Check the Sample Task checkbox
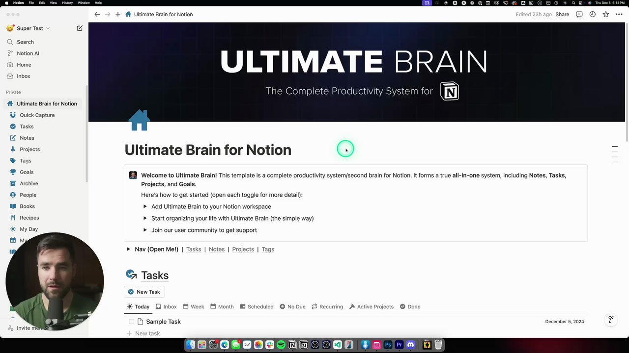Image resolution: width=629 pixels, height=353 pixels. click(132, 322)
